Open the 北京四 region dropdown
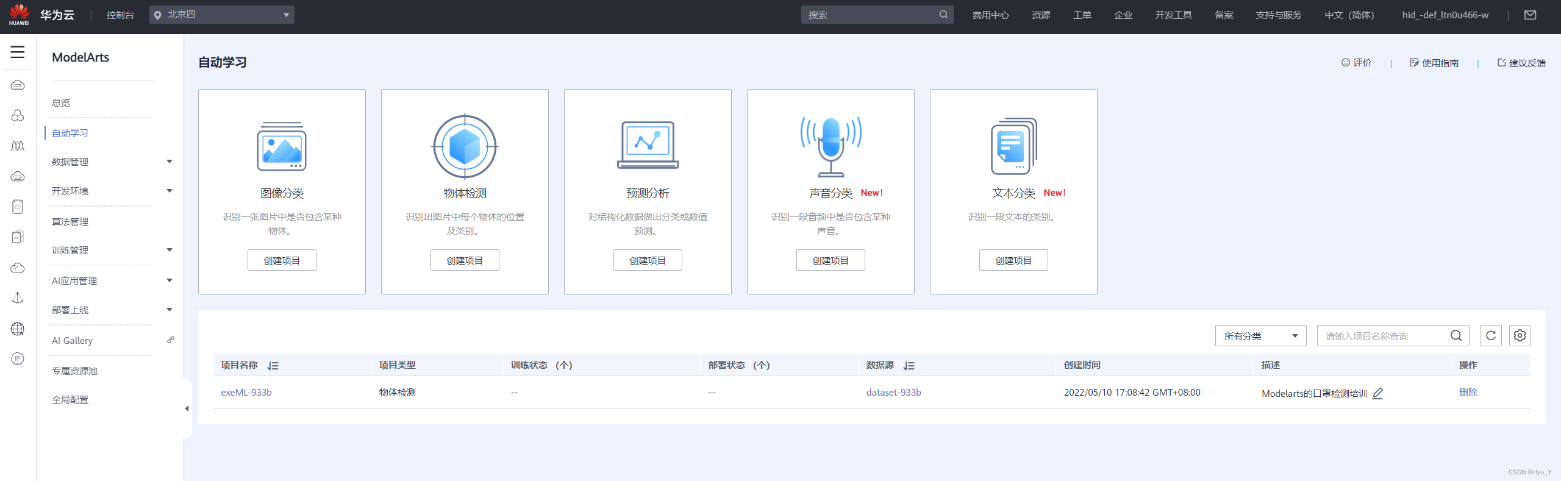The image size is (1561, 481). pyautogui.click(x=222, y=15)
